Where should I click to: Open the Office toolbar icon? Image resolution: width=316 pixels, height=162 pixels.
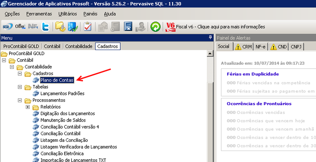(20, 26)
